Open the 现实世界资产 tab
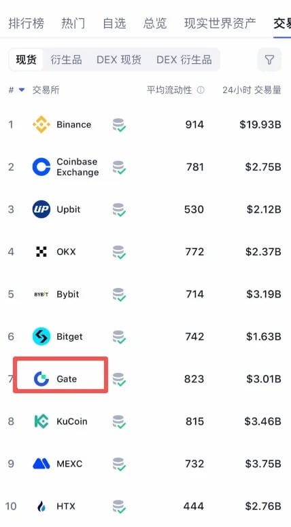 pyautogui.click(x=220, y=24)
